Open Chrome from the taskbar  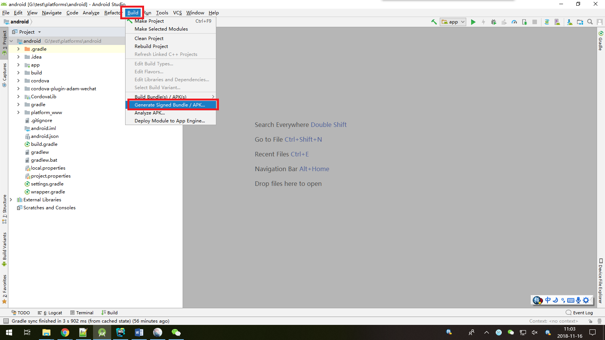[x=65, y=332]
